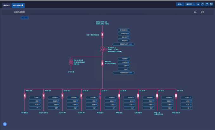Viewport: 215px width, 130px height.
Task: Add the page to favorites with the star icon
Action: 198,4
